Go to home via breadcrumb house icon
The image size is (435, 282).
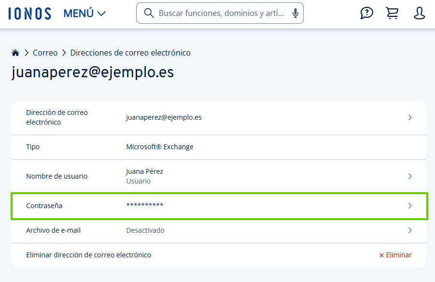[x=15, y=53]
